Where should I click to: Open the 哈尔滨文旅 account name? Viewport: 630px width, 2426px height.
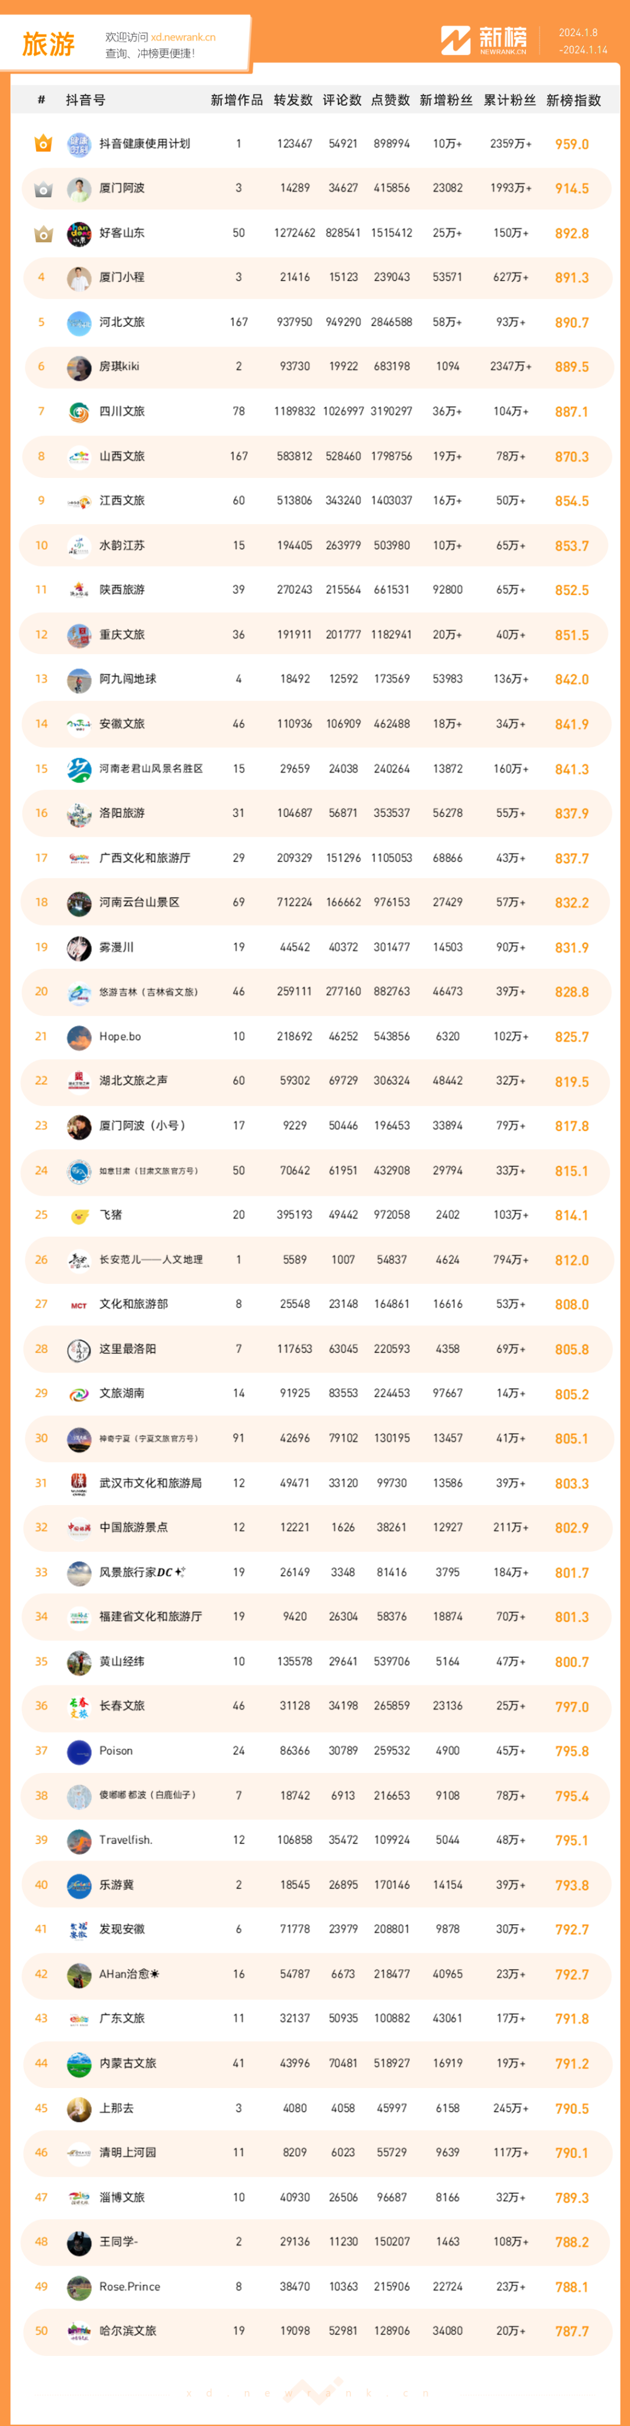(128, 2331)
